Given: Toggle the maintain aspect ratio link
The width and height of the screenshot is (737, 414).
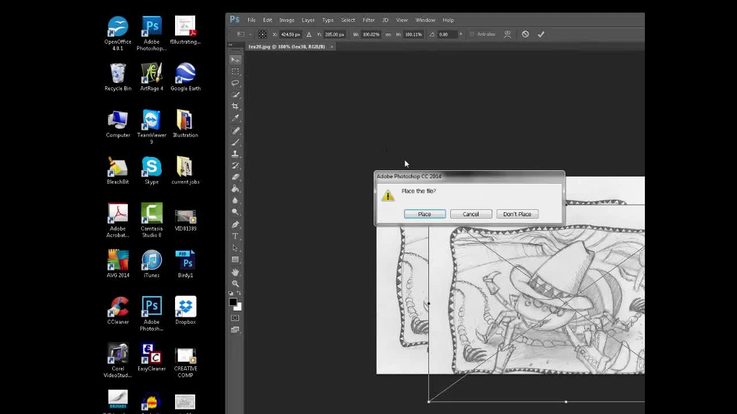Looking at the screenshot, I should pos(388,34).
